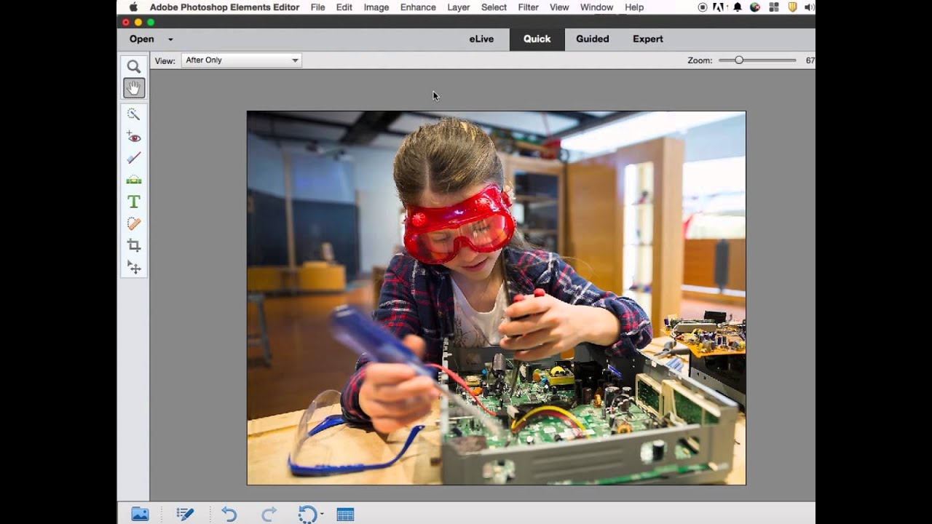Open the View mode dropdown
932x524 pixels.
[241, 60]
